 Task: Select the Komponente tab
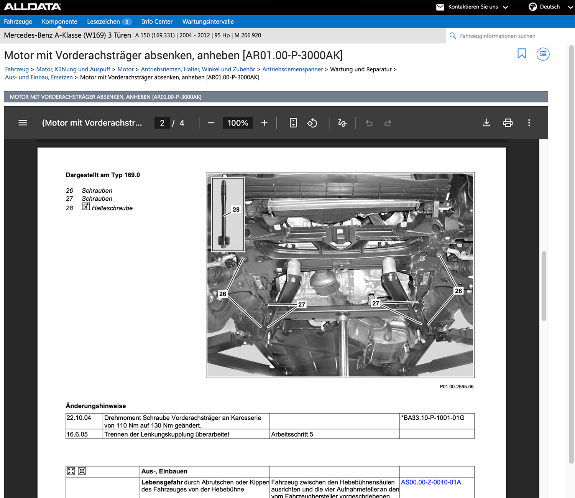[x=59, y=21]
